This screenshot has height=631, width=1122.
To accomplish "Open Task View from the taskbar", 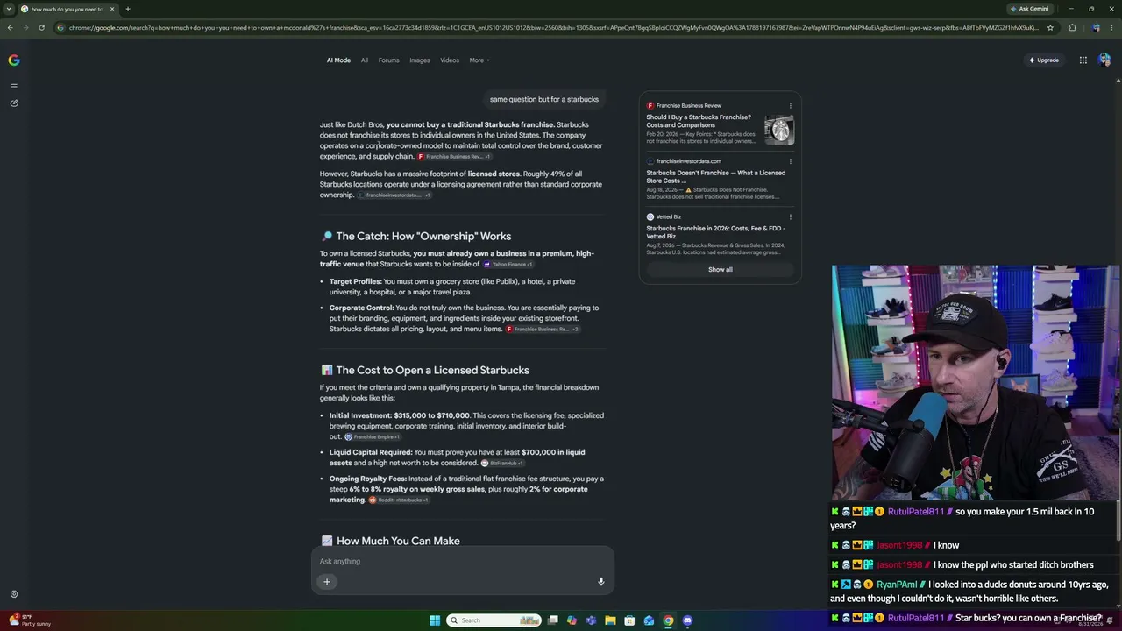I will 552,620.
